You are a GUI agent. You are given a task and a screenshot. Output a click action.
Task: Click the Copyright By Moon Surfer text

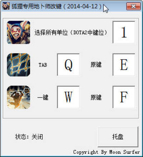pos(107,152)
